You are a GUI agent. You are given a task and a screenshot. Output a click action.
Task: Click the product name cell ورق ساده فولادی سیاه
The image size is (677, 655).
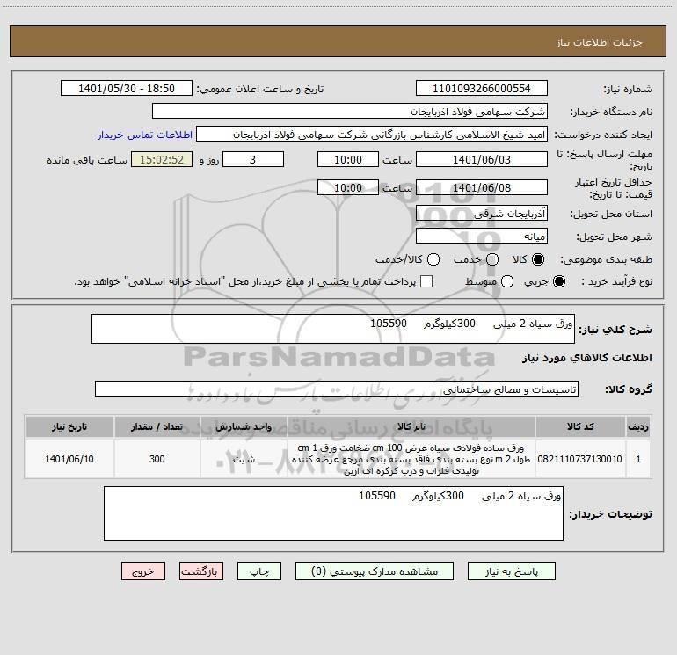point(411,459)
